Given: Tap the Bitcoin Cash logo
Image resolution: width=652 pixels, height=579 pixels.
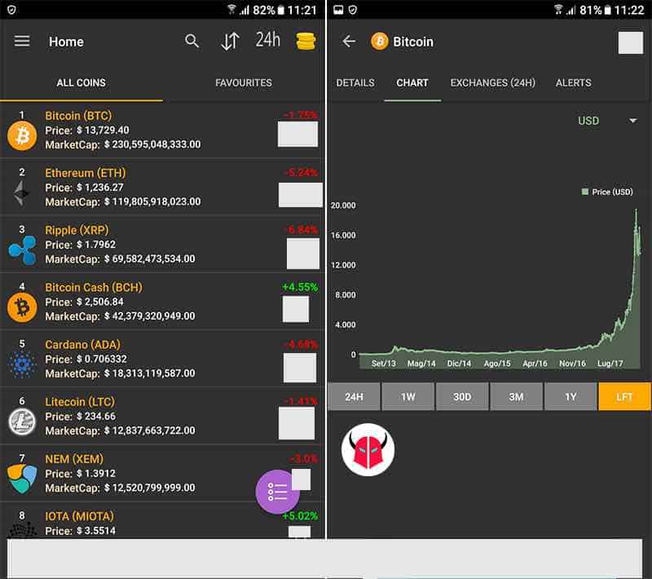Looking at the screenshot, I should pos(22,307).
